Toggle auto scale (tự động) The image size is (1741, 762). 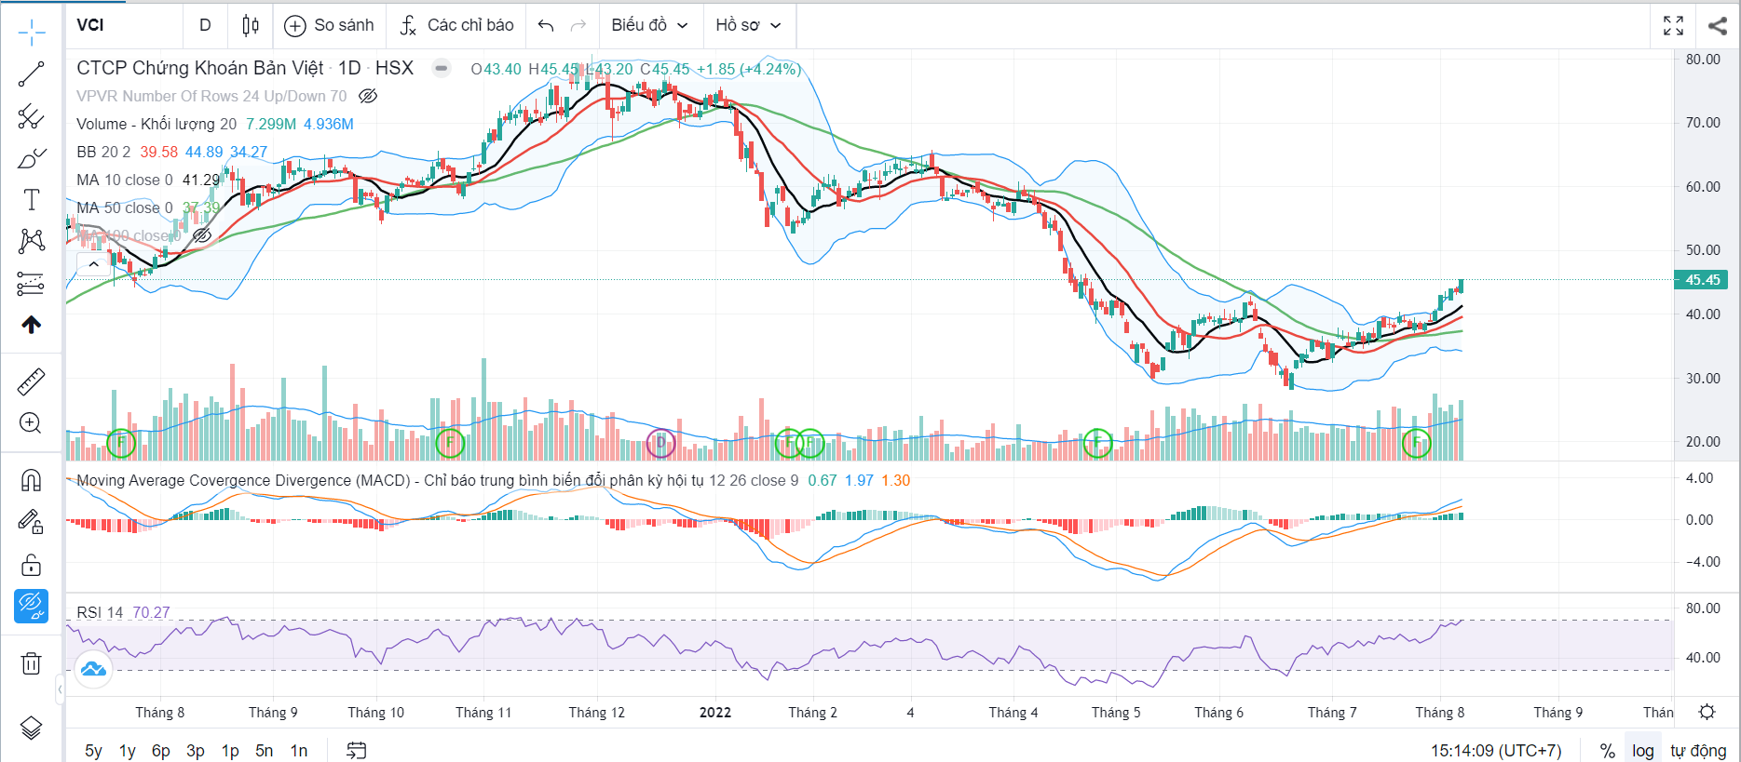1698,750
